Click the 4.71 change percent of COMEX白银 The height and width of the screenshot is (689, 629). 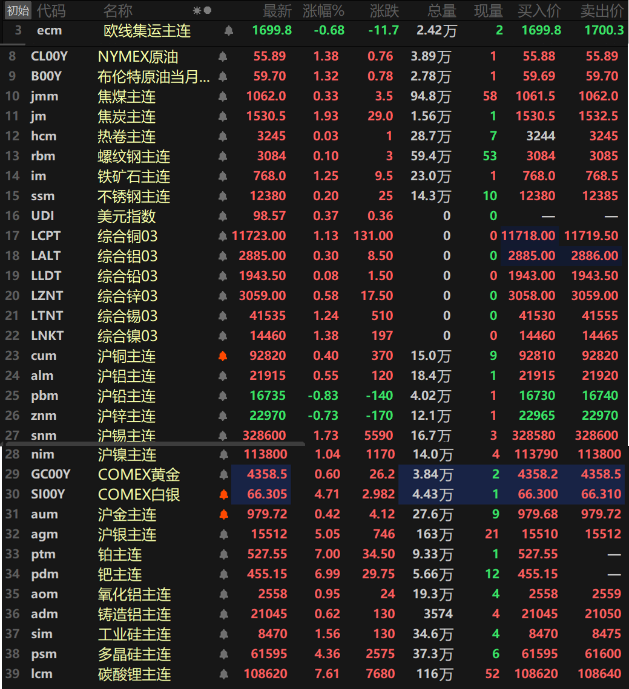pyautogui.click(x=328, y=494)
